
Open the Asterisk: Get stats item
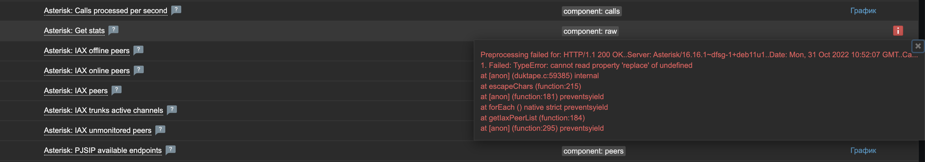pyautogui.click(x=74, y=31)
